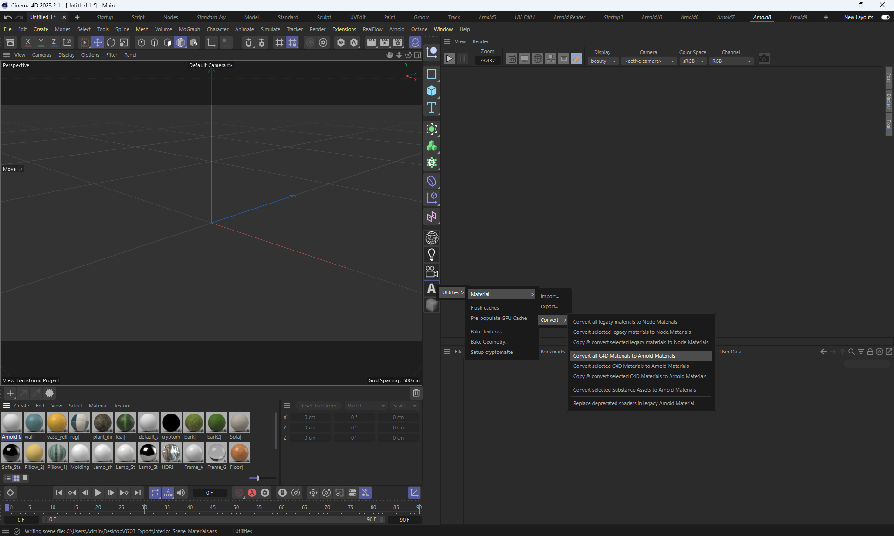Open the MoGraph menu

coord(189,29)
